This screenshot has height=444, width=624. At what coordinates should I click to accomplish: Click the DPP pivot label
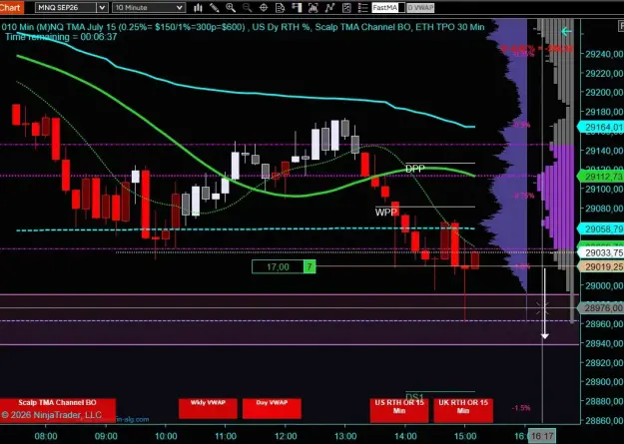point(415,169)
